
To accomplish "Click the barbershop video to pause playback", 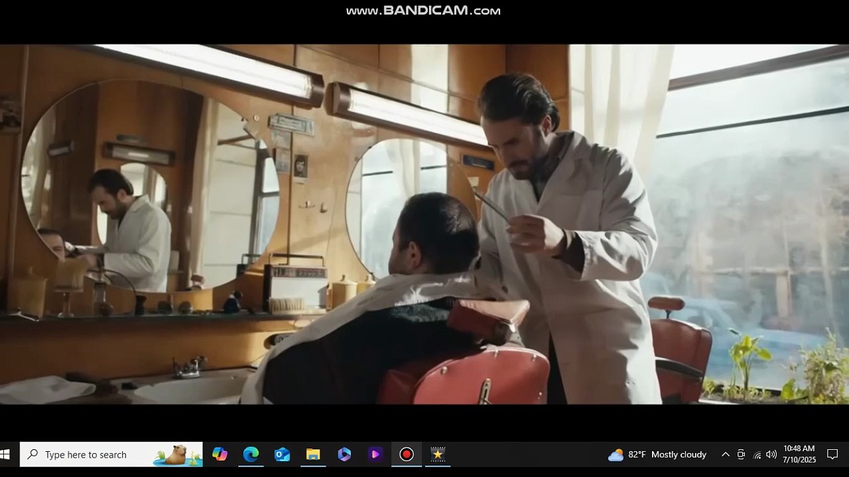I will click(424, 224).
